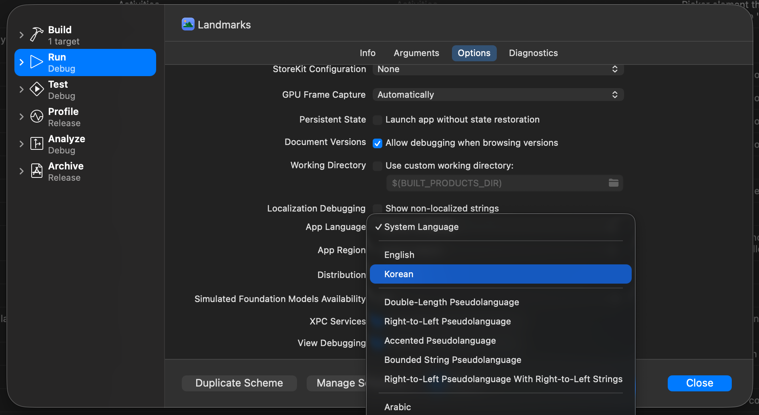Click the Duplicate Scheme button
This screenshot has width=759, height=415.
239,383
